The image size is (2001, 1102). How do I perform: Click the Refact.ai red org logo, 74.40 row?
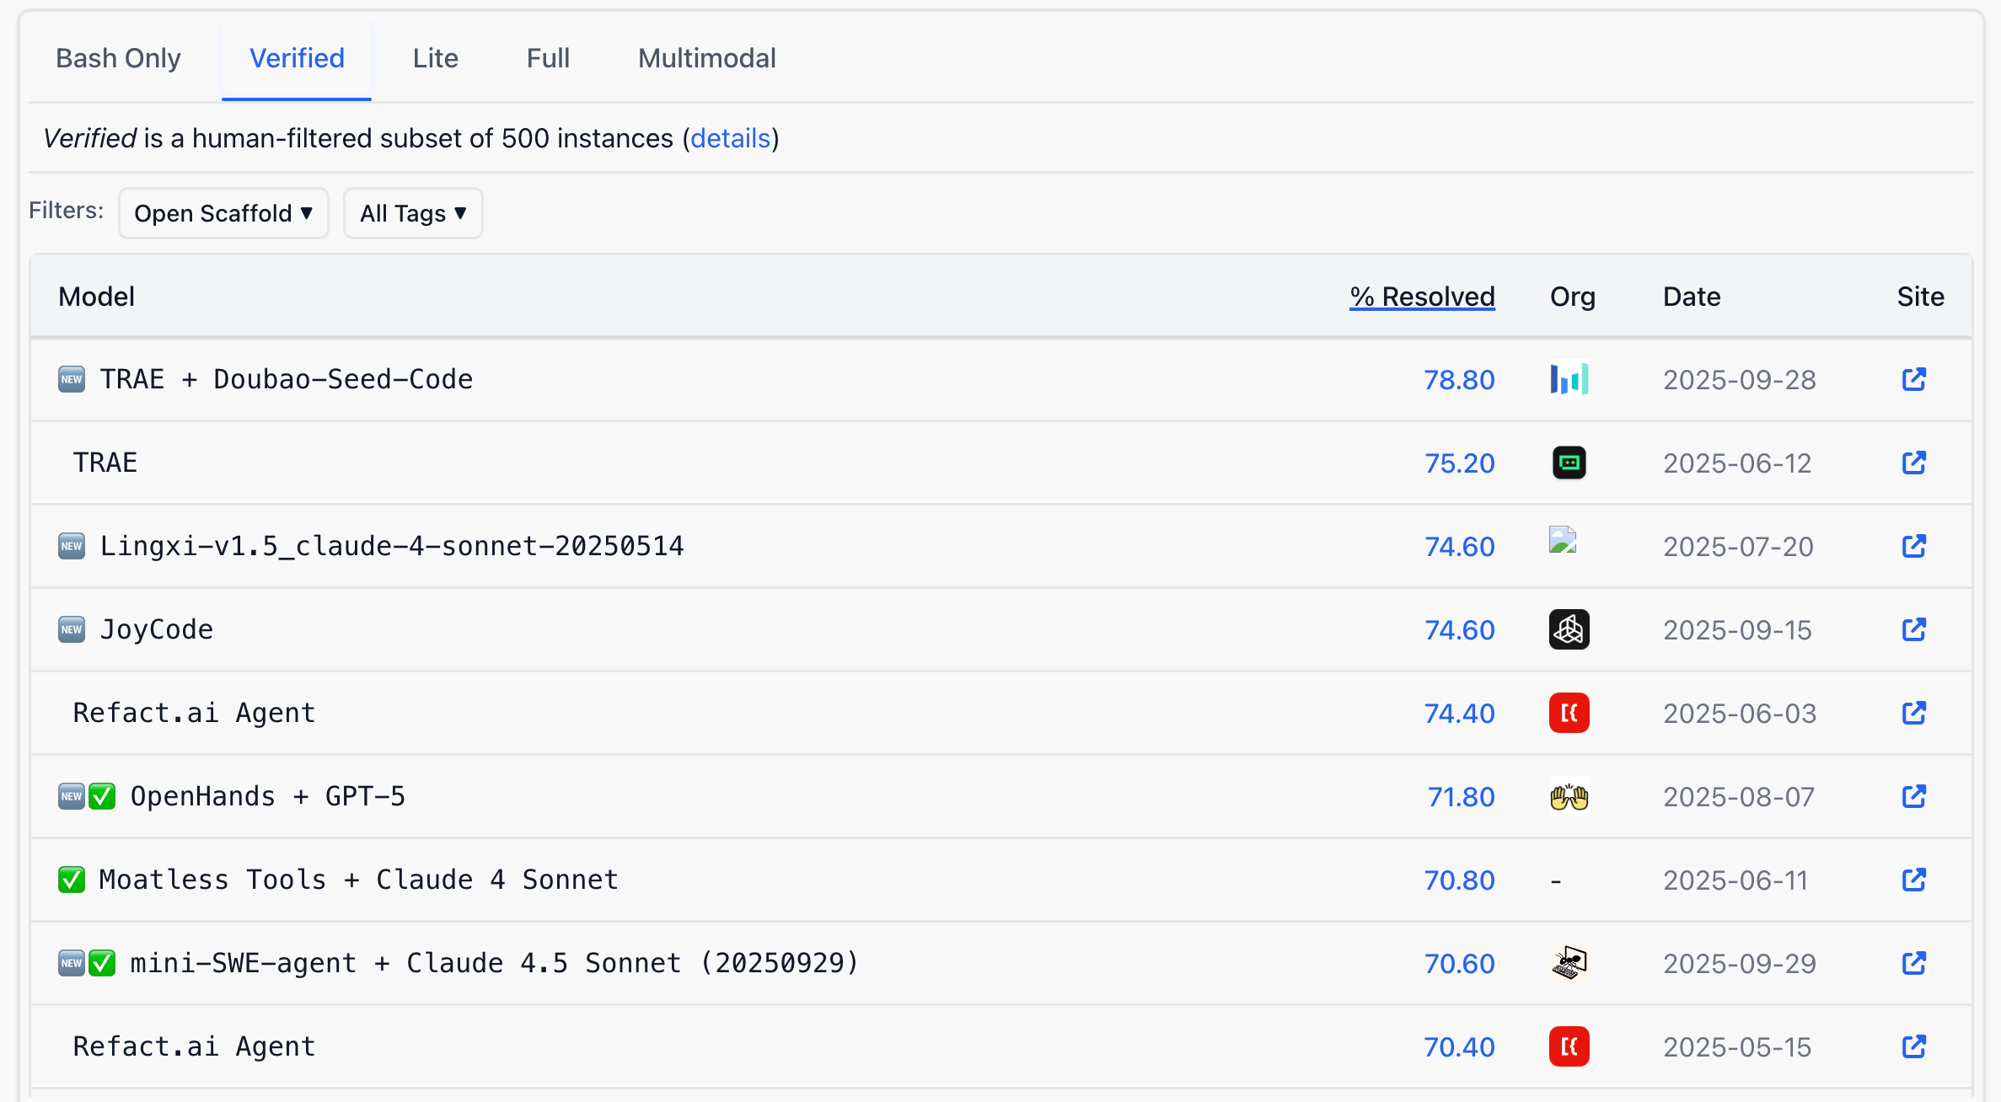tap(1569, 713)
